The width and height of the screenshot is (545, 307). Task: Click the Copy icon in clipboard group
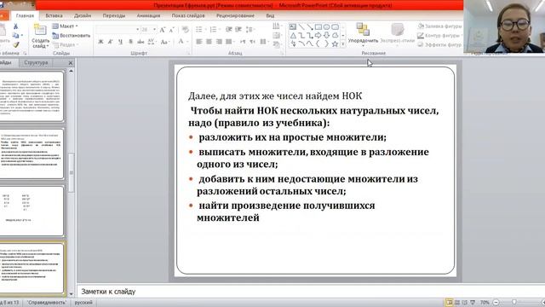(x=15, y=36)
